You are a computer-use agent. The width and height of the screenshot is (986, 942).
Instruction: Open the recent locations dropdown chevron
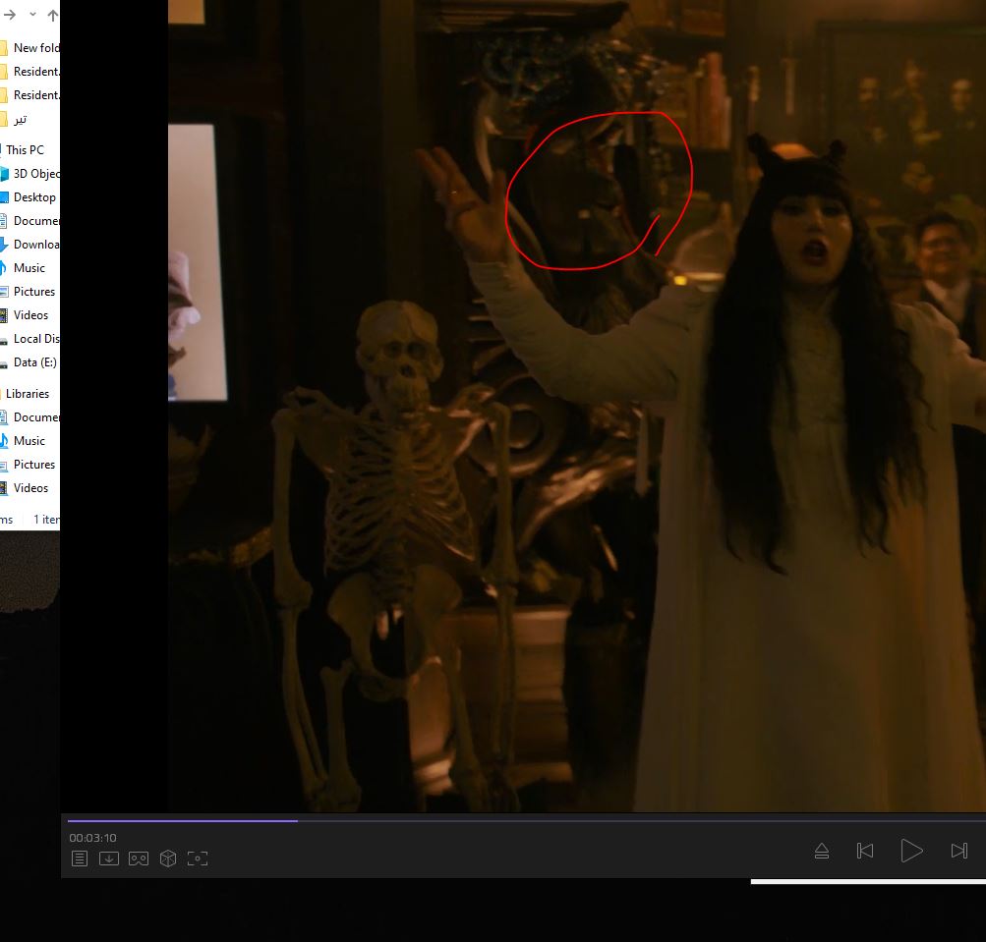coord(32,15)
